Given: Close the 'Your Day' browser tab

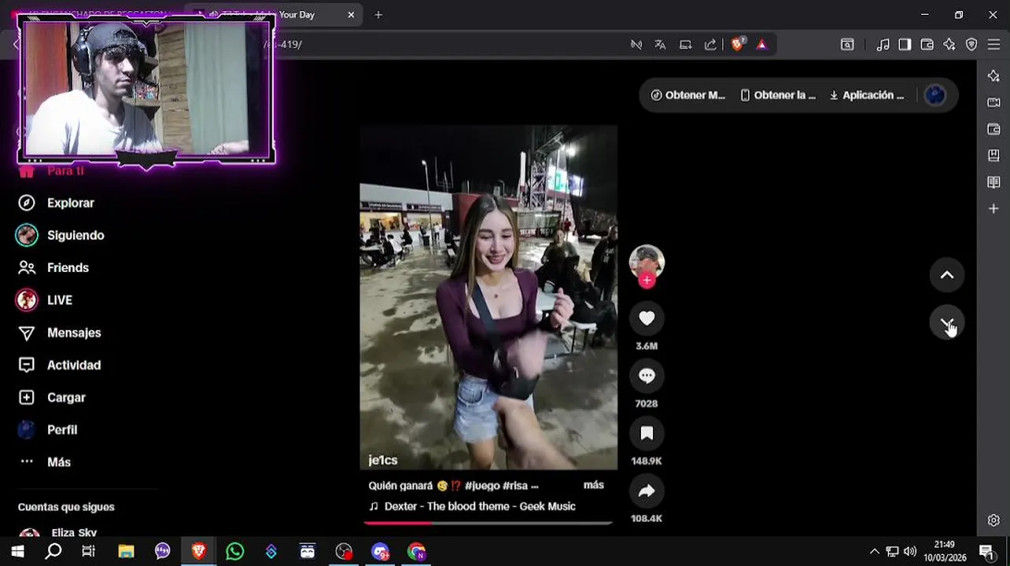Looking at the screenshot, I should click(351, 15).
